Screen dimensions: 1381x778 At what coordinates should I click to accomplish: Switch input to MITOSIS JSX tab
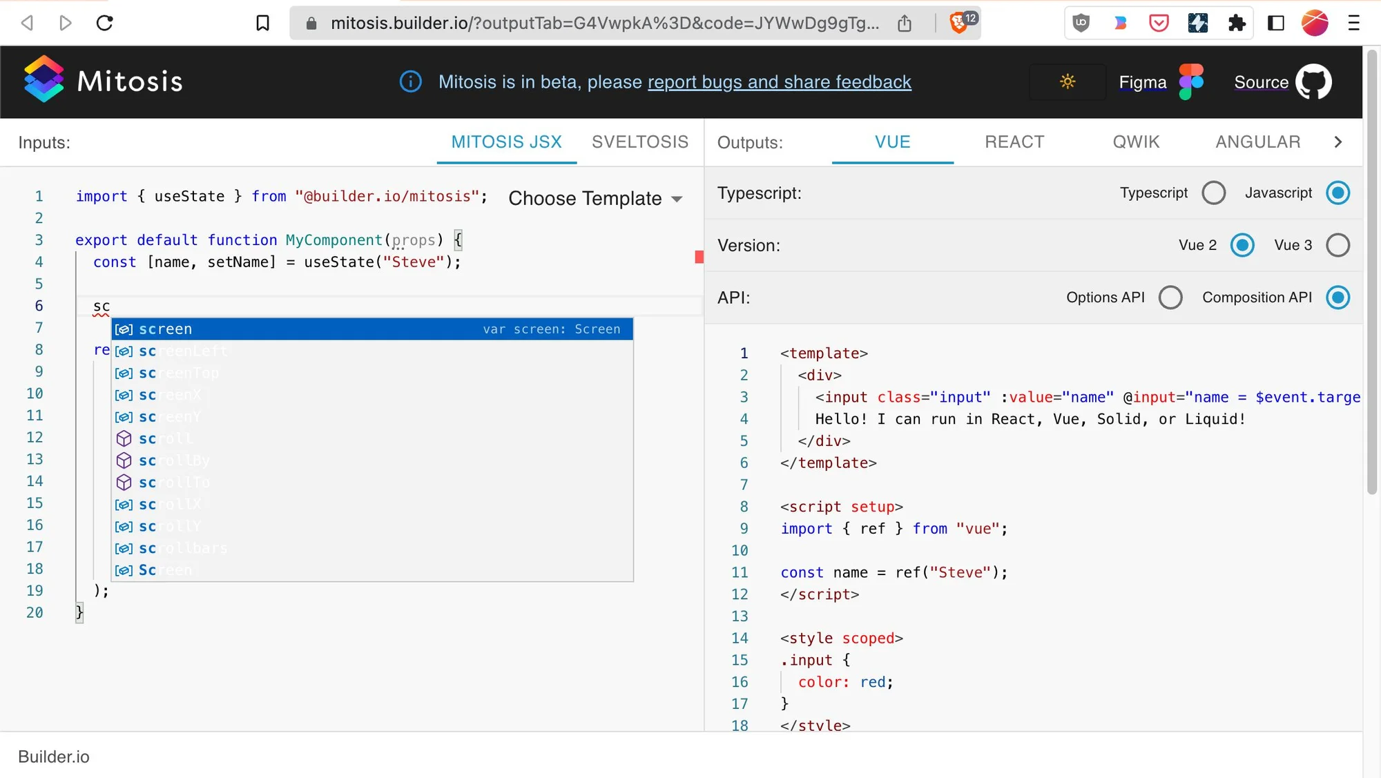(x=506, y=142)
